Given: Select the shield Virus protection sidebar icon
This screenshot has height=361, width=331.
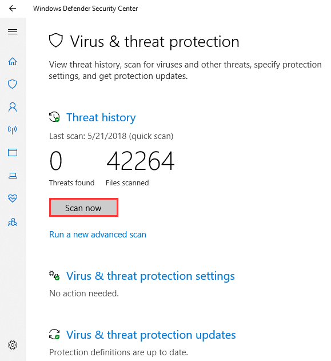Looking at the screenshot, I should tap(13, 84).
